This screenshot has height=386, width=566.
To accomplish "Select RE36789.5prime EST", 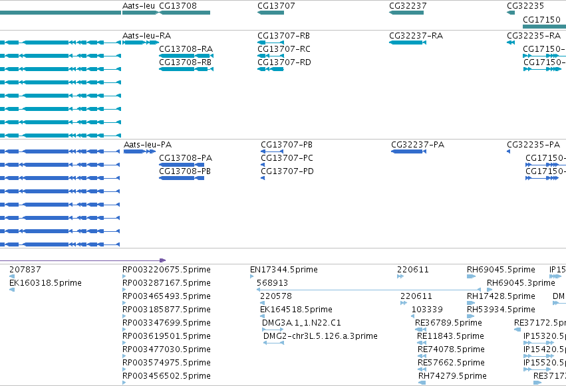I will pyautogui.click(x=420, y=330).
